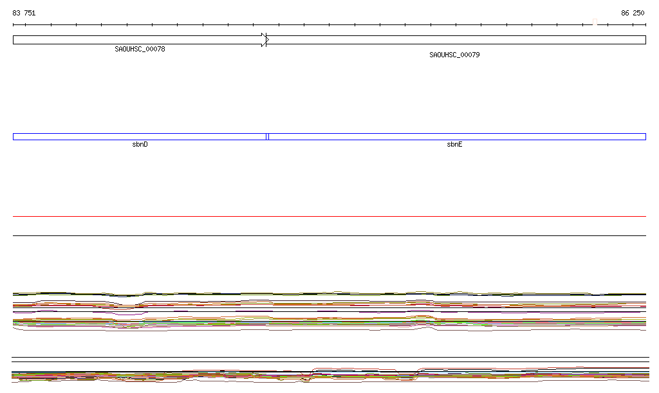Click the SAOUHSC_00079 gene bar

(x=456, y=40)
